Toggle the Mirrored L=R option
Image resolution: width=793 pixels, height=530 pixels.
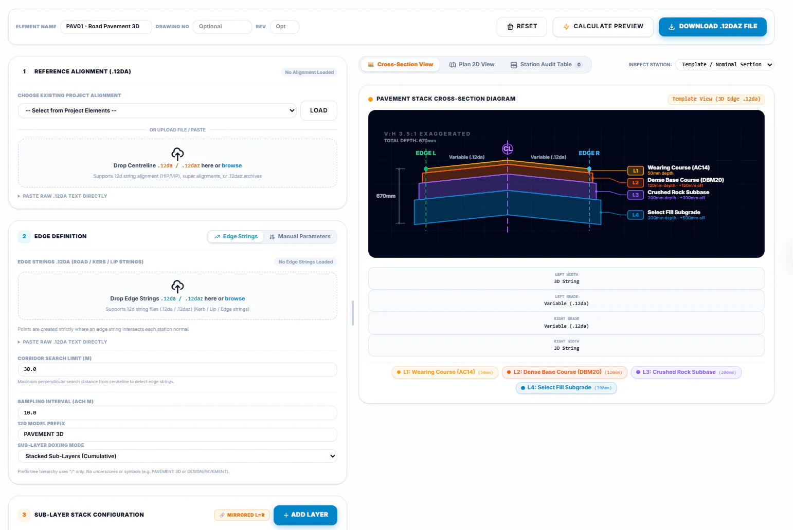[x=242, y=515]
